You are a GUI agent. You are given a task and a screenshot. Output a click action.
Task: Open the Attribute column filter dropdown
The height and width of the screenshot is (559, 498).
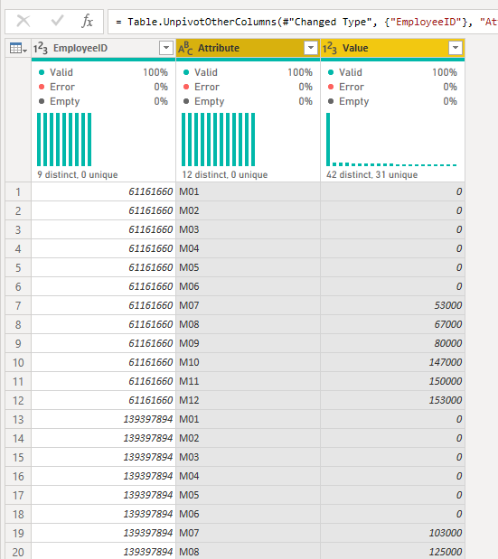[311, 48]
